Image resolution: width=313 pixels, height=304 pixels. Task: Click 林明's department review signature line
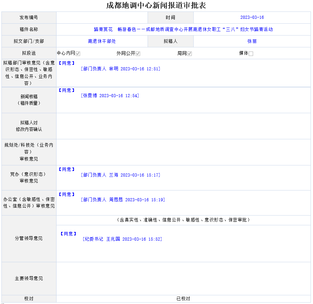point(120,69)
